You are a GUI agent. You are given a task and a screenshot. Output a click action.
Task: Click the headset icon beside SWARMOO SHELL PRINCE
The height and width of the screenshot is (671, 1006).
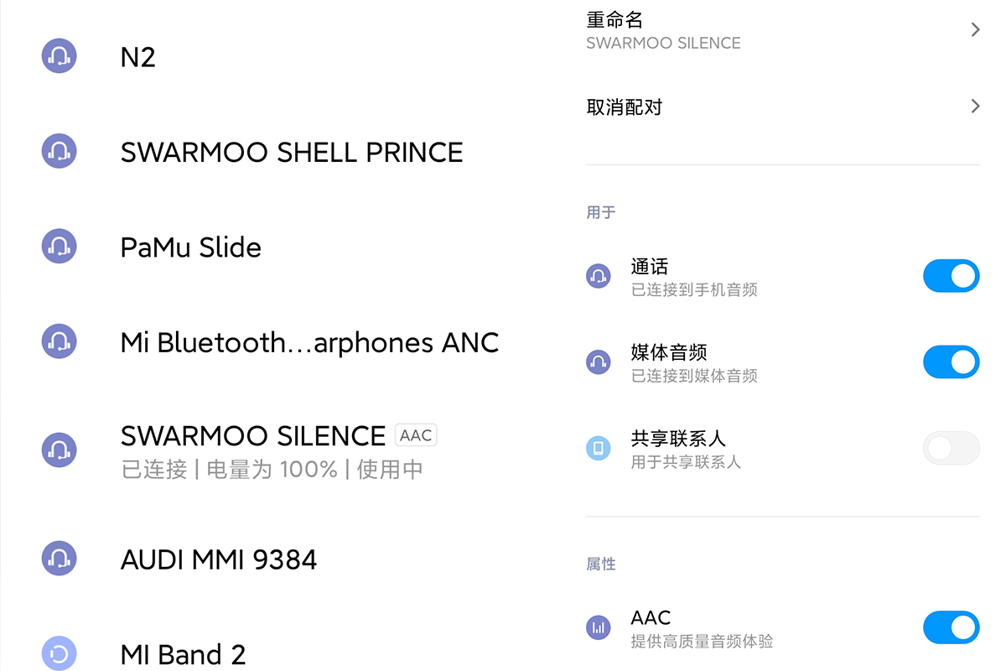click(59, 151)
